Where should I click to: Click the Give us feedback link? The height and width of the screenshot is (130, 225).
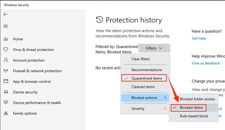tap(206, 63)
